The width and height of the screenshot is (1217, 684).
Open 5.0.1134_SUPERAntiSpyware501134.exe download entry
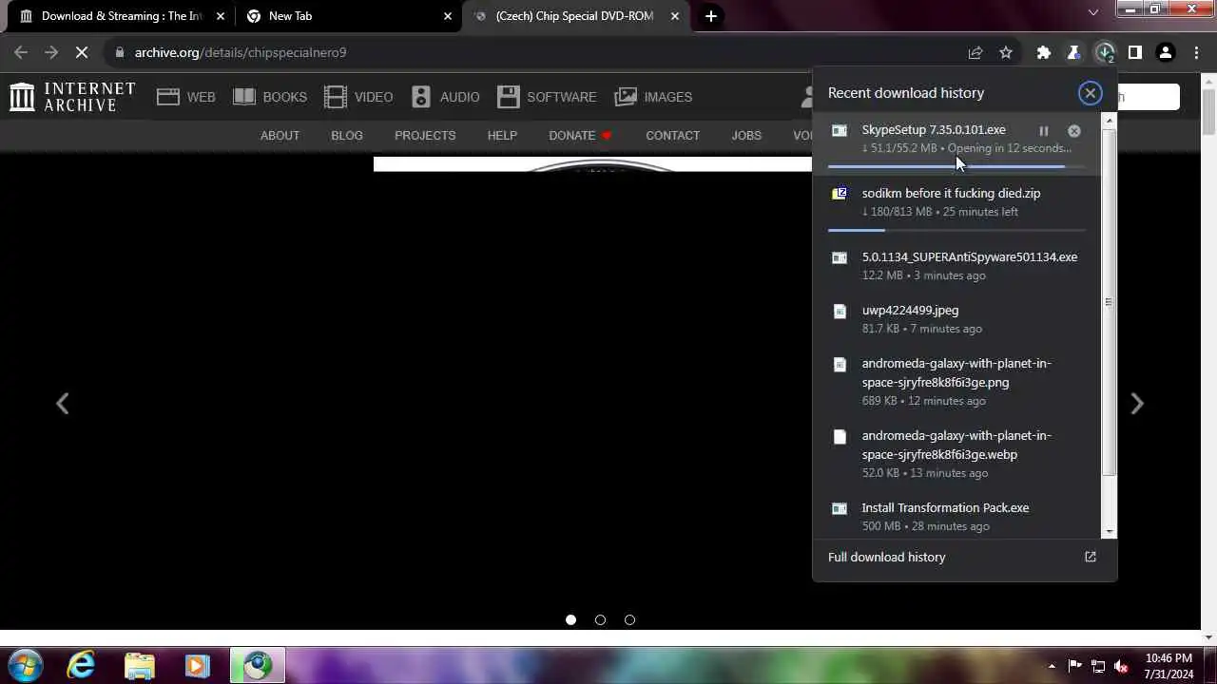click(956, 266)
